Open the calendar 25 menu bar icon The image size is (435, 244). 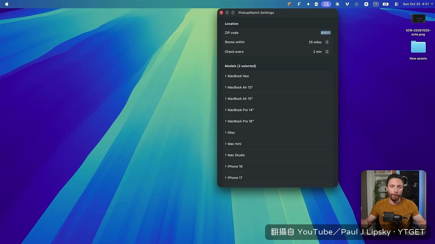(376, 4)
